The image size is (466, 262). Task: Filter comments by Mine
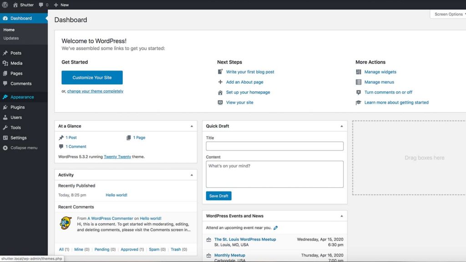tap(79, 249)
